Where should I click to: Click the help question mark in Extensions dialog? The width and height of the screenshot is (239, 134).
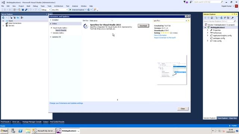[x=186, y=16]
